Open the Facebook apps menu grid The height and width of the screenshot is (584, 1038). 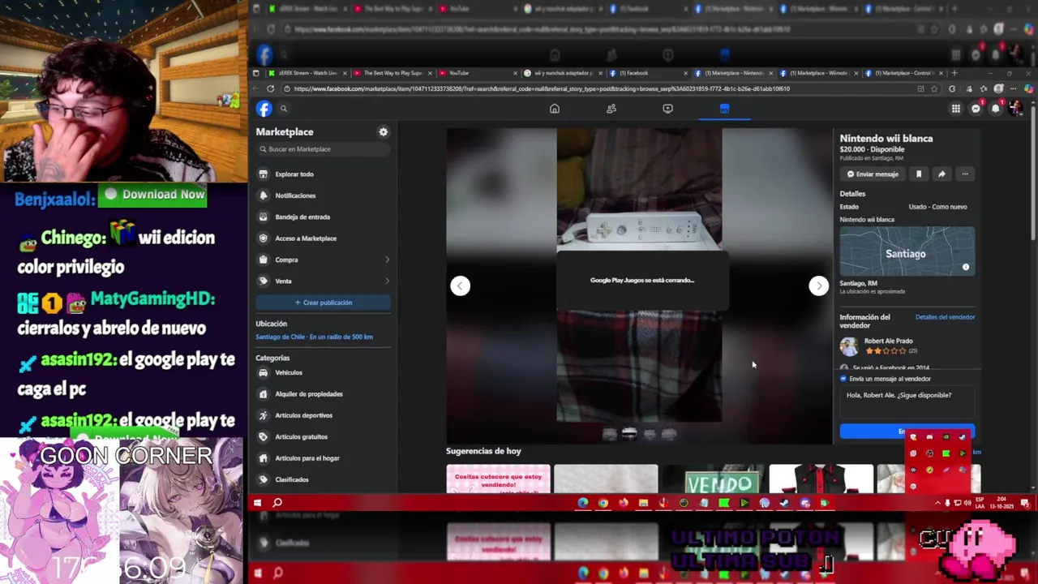pyautogui.click(x=956, y=109)
